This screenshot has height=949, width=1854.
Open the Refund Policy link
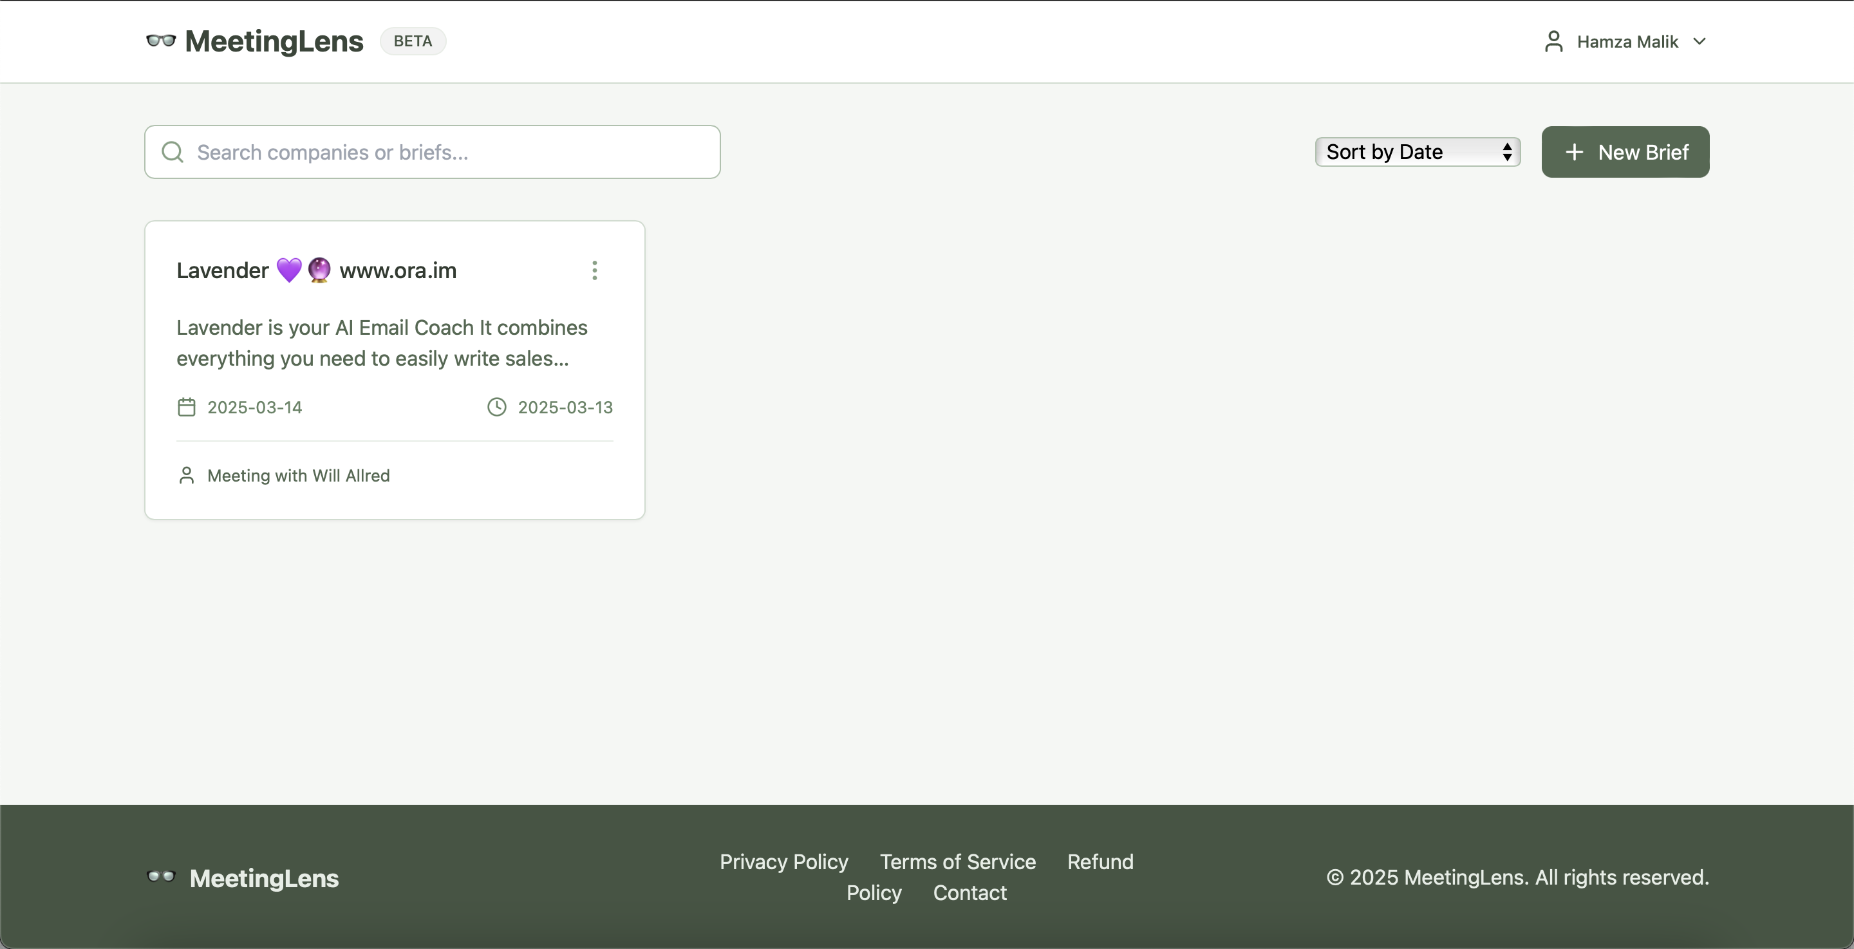pos(1100,862)
